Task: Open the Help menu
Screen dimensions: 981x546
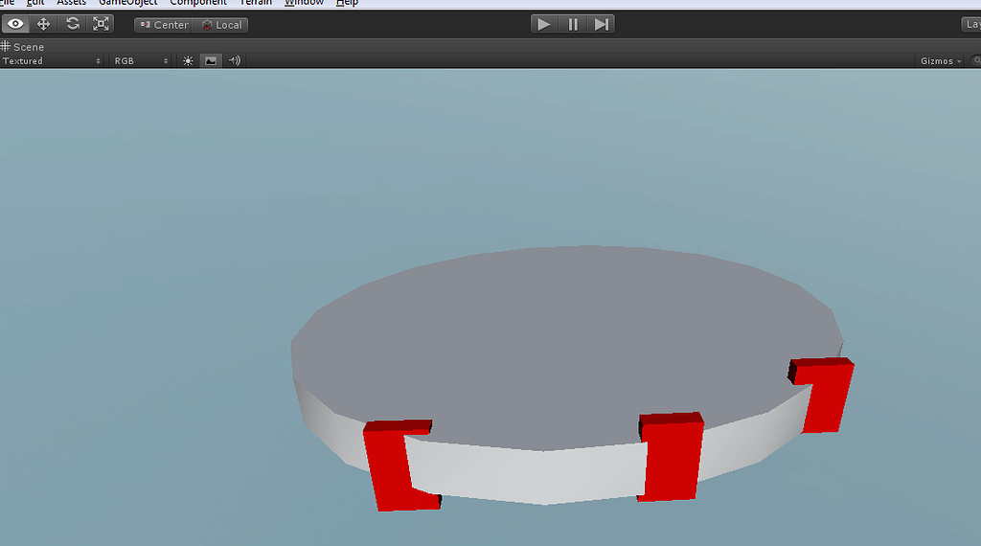Action: point(347,3)
